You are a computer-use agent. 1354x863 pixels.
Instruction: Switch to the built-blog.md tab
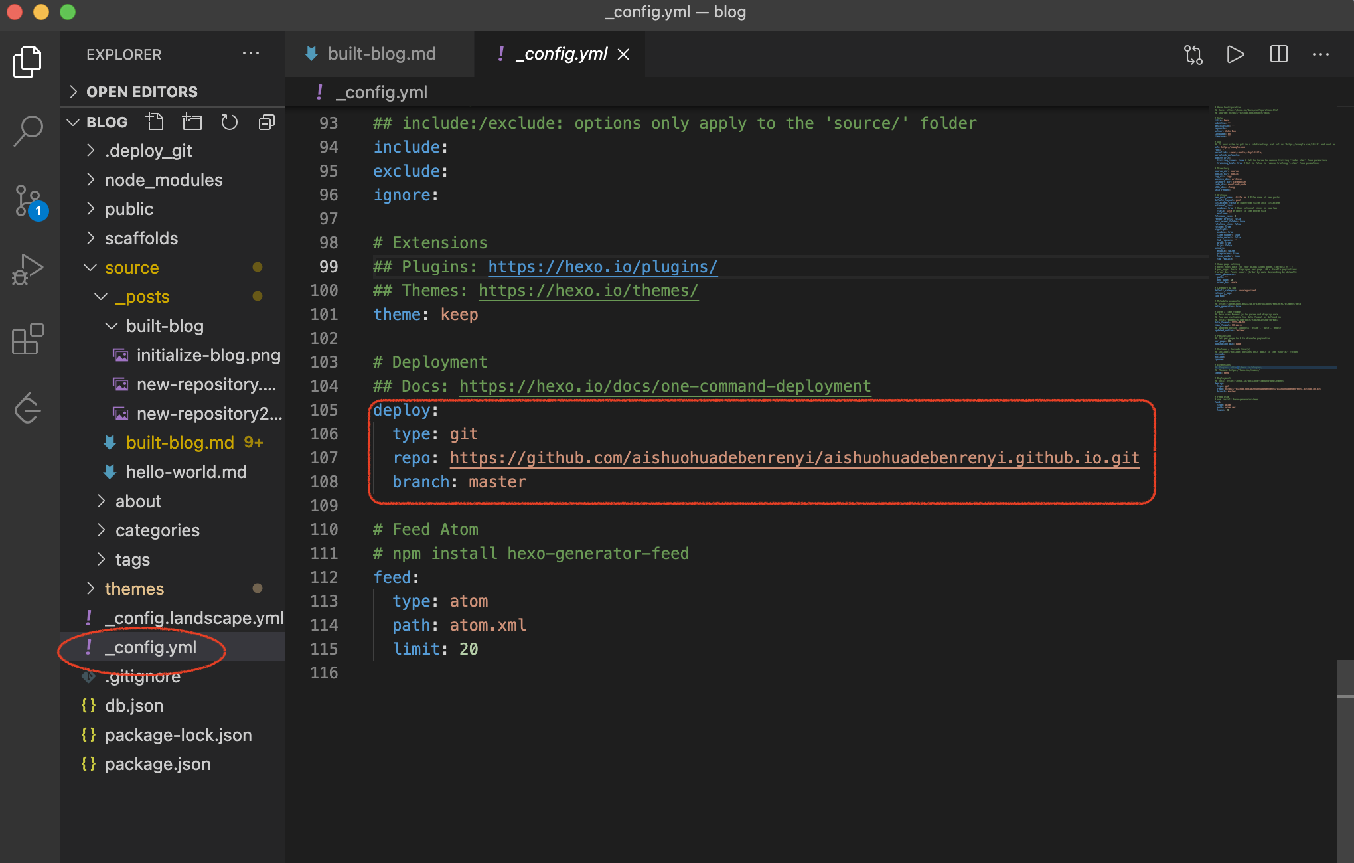[x=381, y=54]
